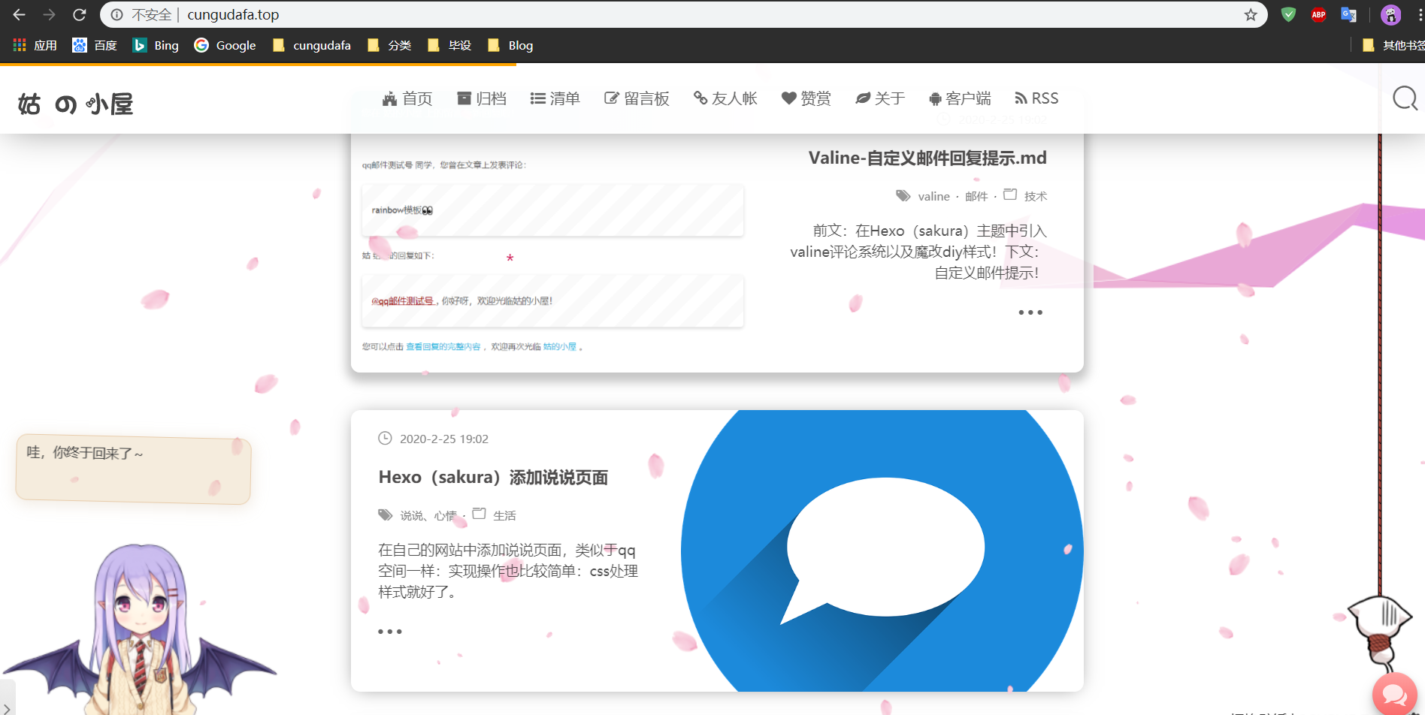The width and height of the screenshot is (1425, 715).
Task: Open the 技术 category link
Action: coord(1035,196)
